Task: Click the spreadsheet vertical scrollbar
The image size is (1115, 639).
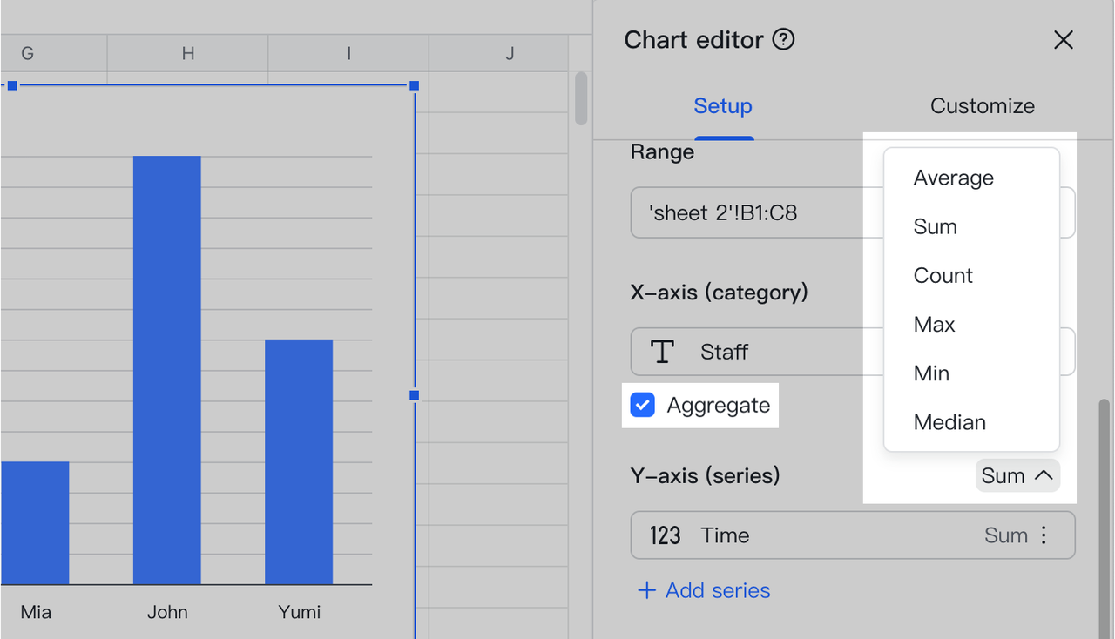Action: pos(581,98)
